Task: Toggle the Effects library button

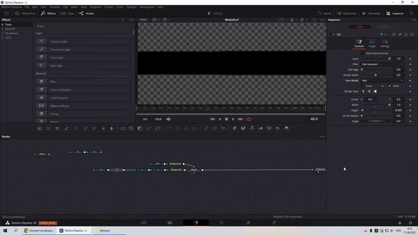Action: tap(48, 13)
